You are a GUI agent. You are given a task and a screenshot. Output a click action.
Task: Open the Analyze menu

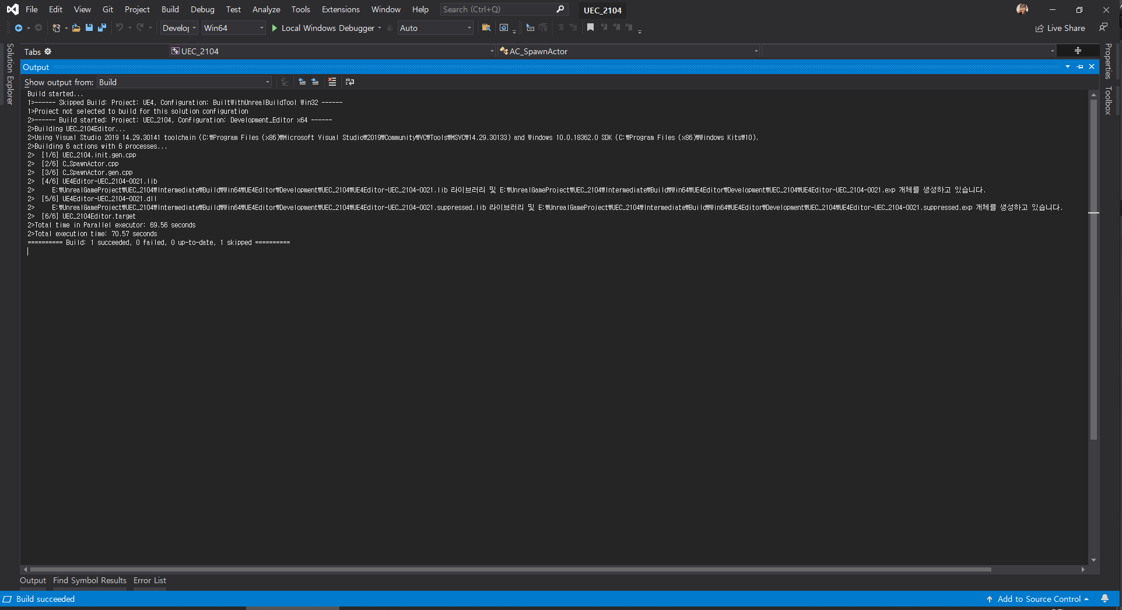pos(266,9)
